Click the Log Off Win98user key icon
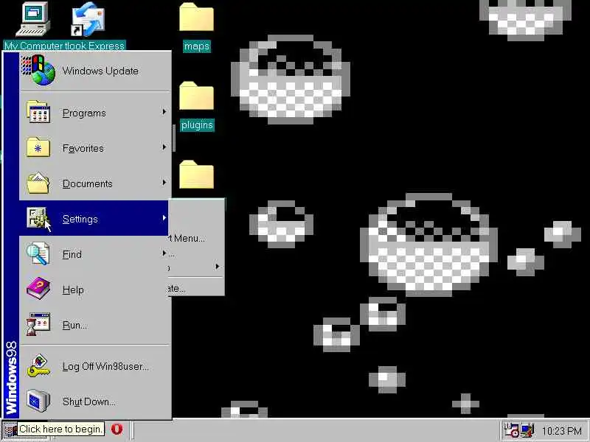 (x=38, y=365)
